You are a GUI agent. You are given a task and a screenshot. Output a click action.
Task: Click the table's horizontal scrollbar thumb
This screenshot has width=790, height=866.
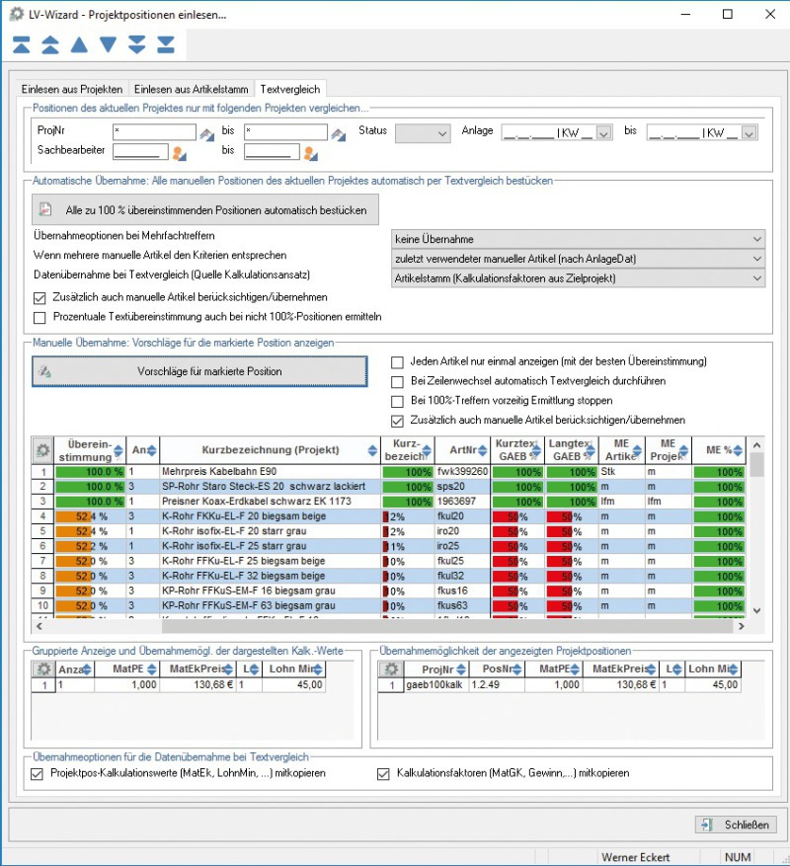(447, 626)
